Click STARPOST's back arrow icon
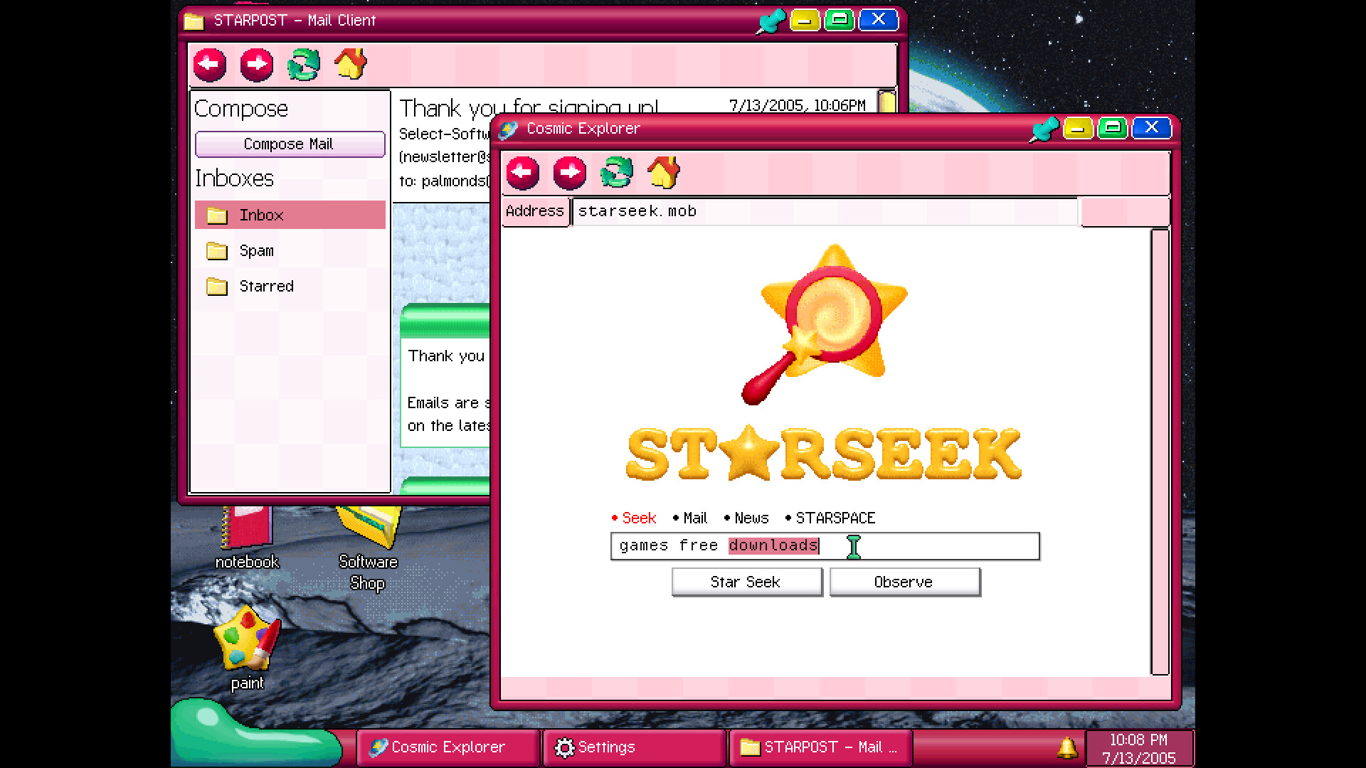1366x768 pixels. pos(208,65)
